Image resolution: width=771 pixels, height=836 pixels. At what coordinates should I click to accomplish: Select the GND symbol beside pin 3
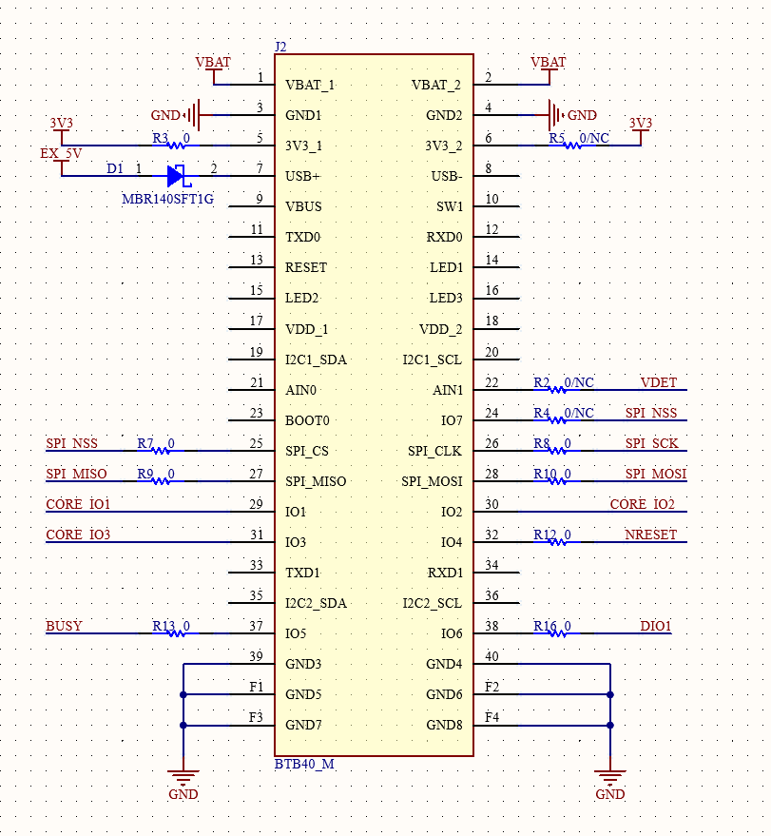(x=191, y=115)
